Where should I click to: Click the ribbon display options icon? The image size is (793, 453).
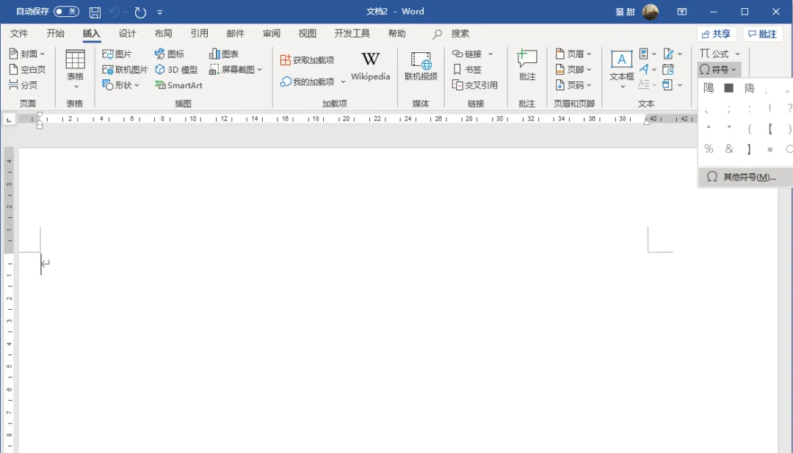[x=681, y=12]
